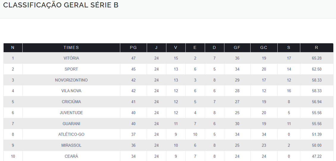Viewport: 336px width, 161px height.
Task: Click the N column header
Action: click(12, 47)
